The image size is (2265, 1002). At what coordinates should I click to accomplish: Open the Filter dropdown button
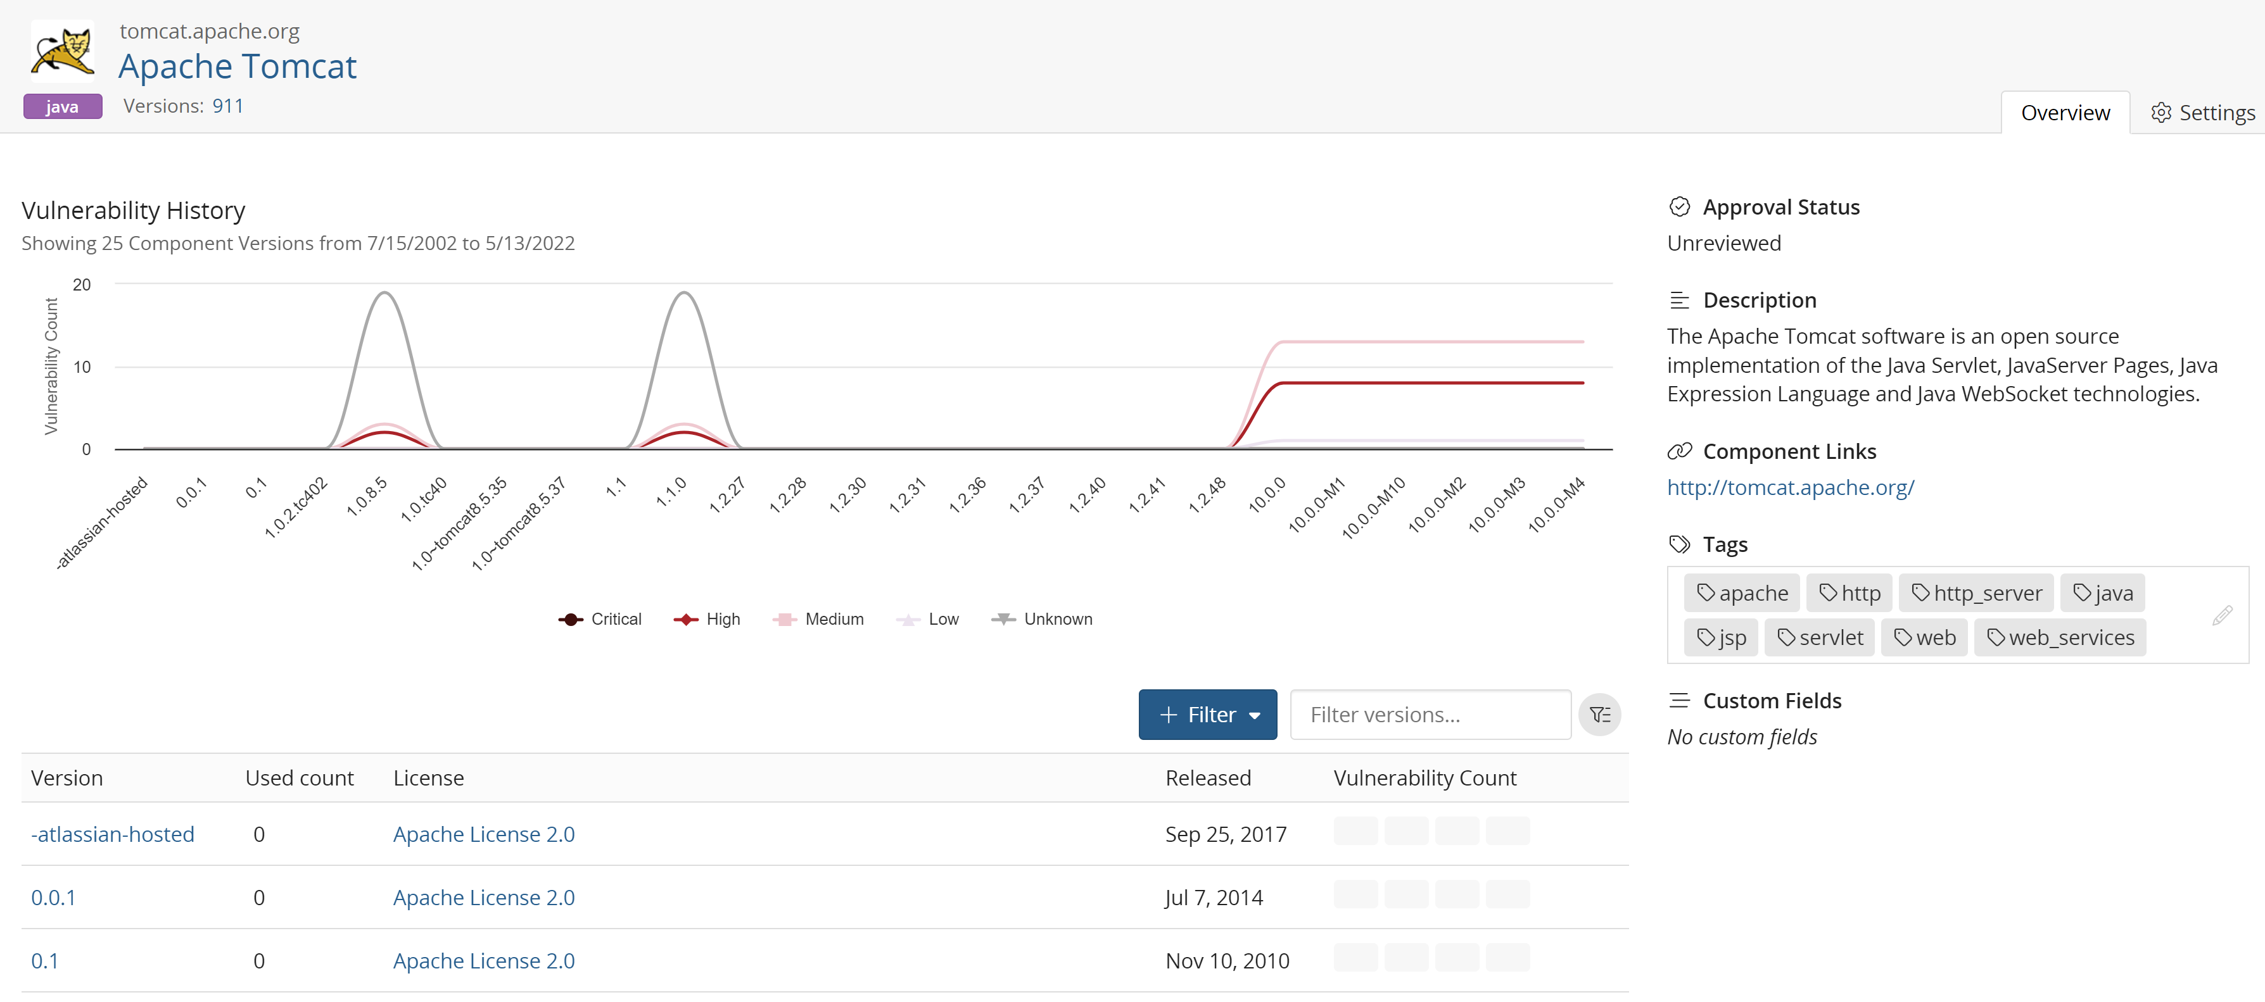(x=1207, y=715)
